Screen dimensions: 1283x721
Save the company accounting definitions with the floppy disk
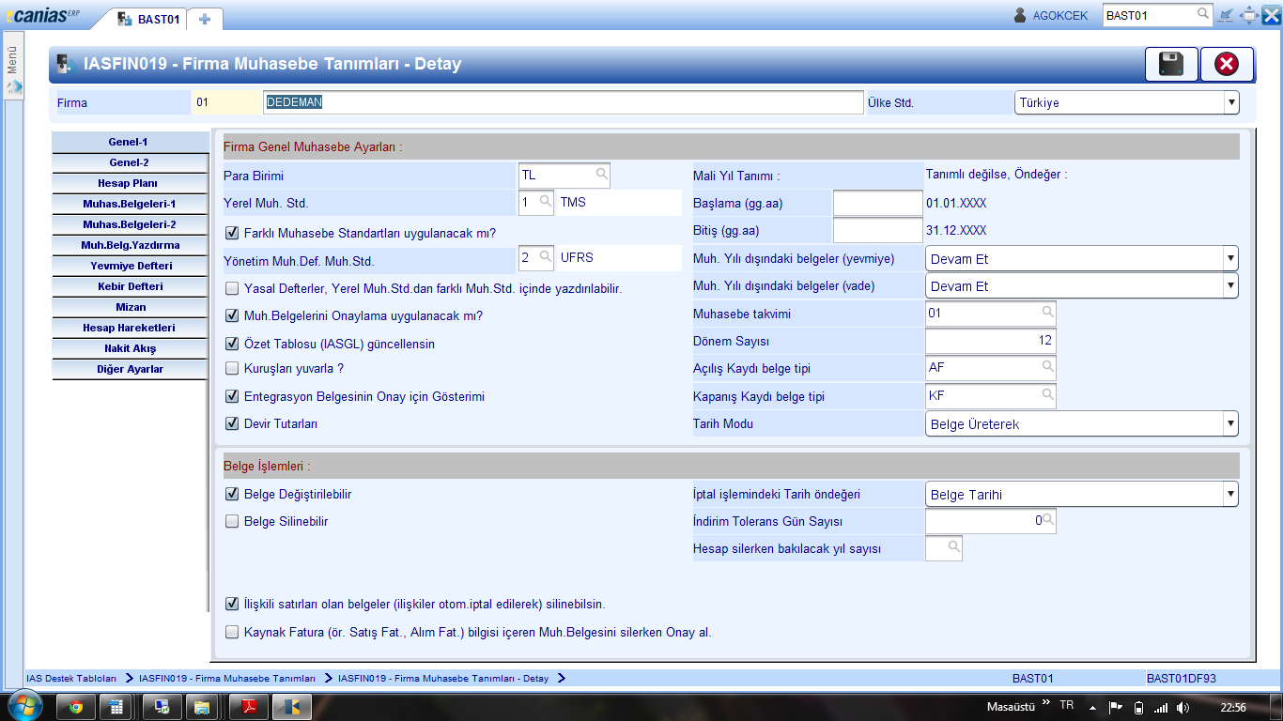click(x=1171, y=64)
